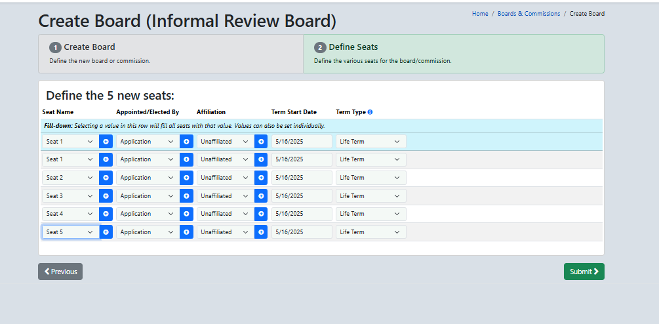Click the 'Define the 5 new seats:' heading
The height and width of the screenshot is (324, 659).
tap(110, 95)
